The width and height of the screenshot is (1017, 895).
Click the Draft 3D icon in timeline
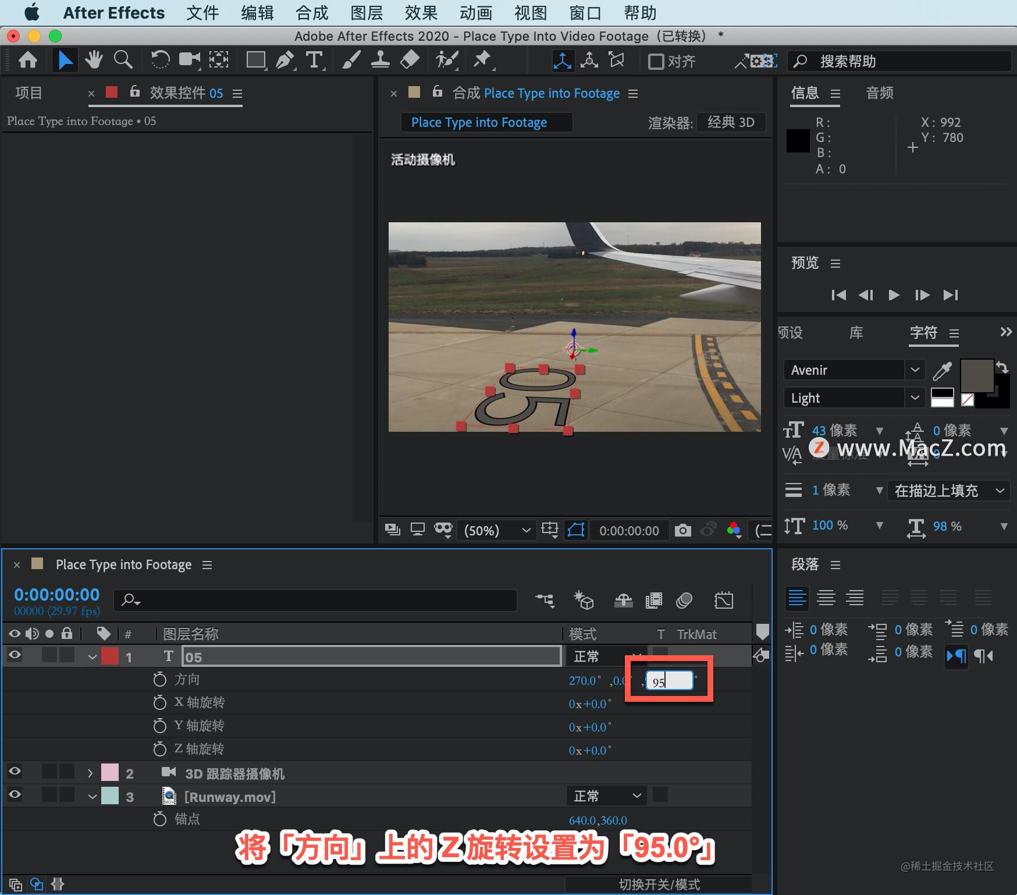coord(584,600)
